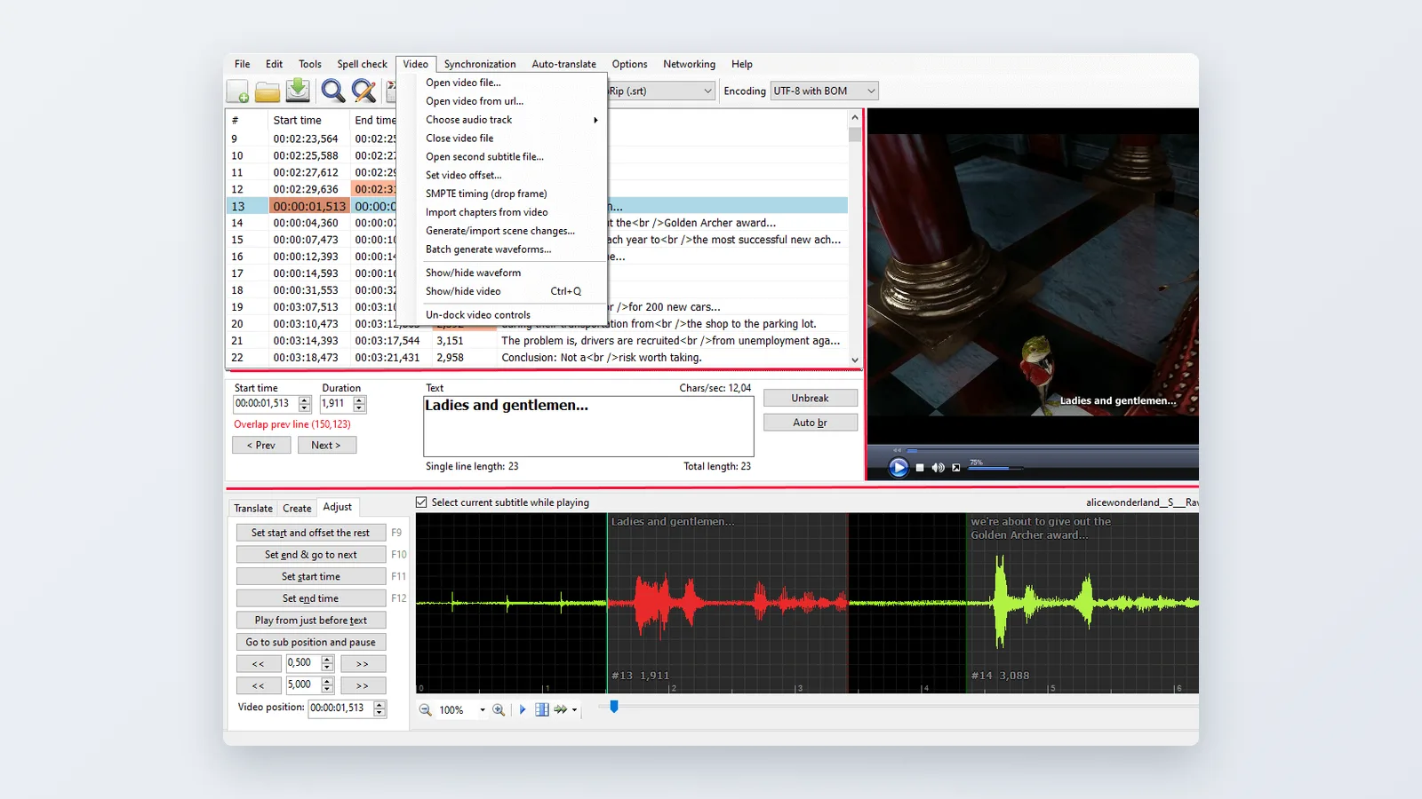1422x799 pixels.
Task: Mute video using the speaker icon
Action: pyautogui.click(x=938, y=468)
